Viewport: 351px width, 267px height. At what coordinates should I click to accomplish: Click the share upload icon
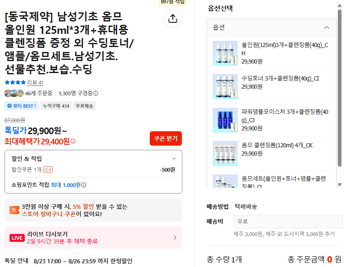point(172,19)
